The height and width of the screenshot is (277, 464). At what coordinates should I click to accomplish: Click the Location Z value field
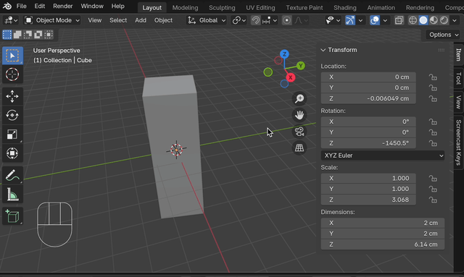[x=368, y=98]
